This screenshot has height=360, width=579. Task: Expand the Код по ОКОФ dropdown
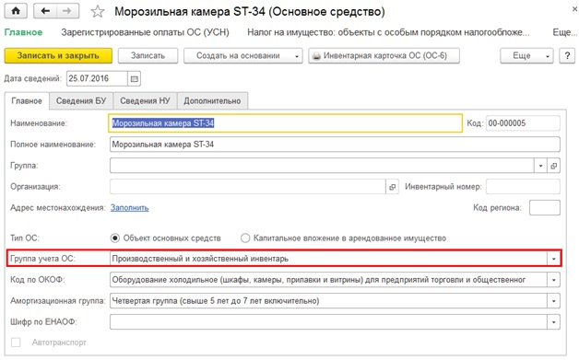tap(553, 280)
